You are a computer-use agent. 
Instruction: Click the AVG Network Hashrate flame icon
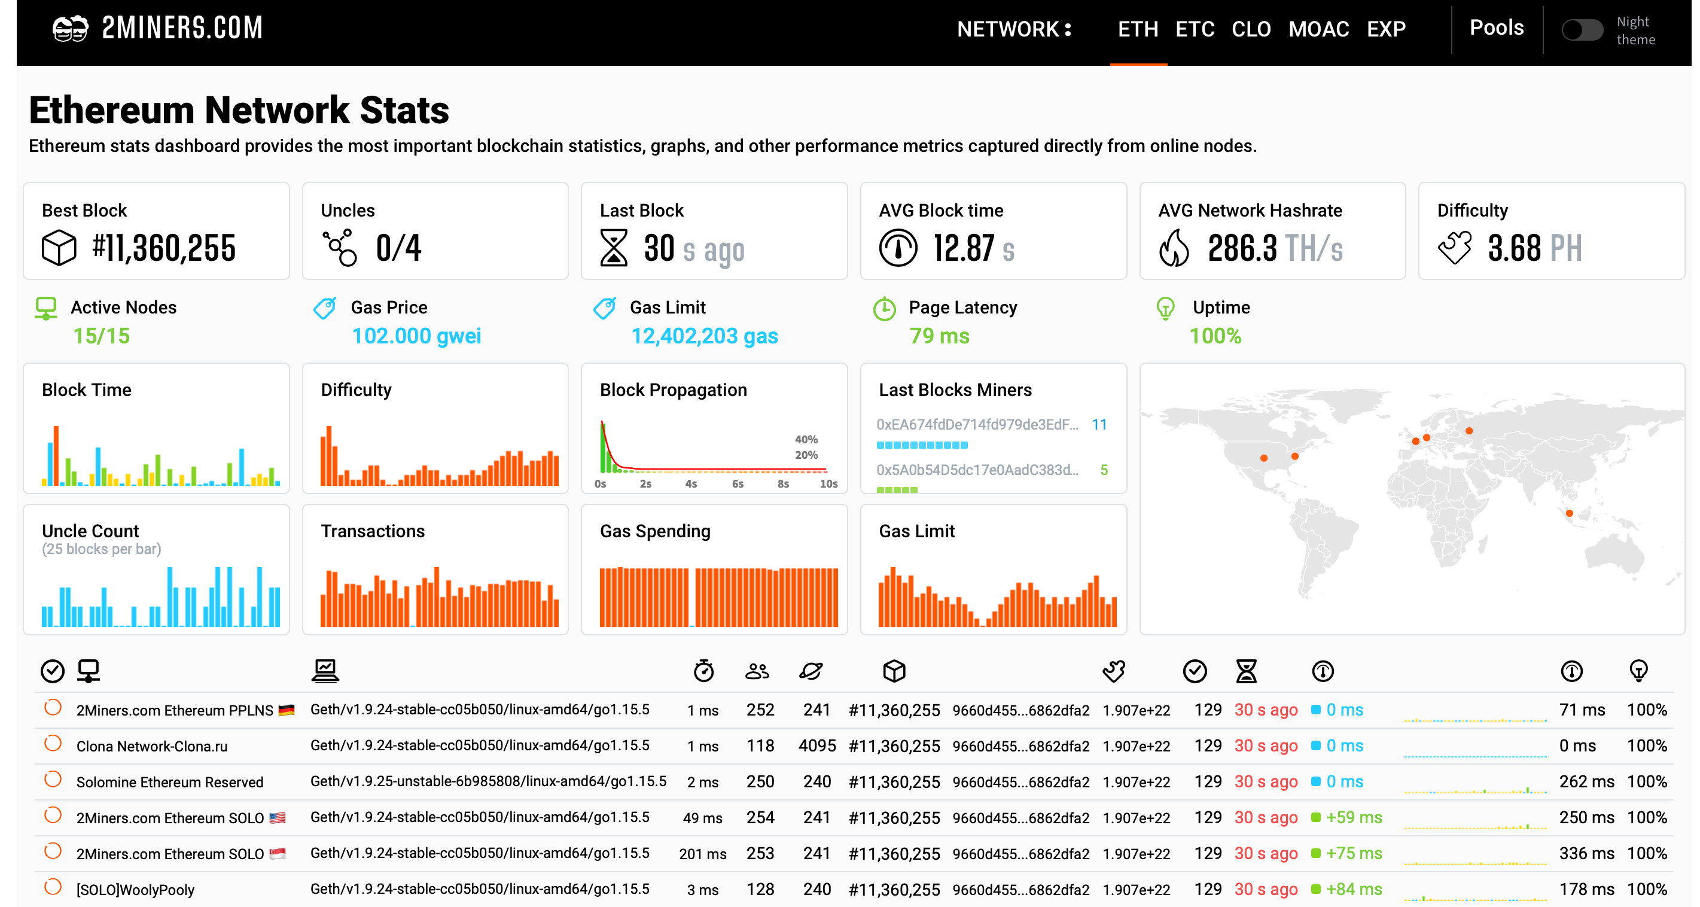(x=1177, y=244)
